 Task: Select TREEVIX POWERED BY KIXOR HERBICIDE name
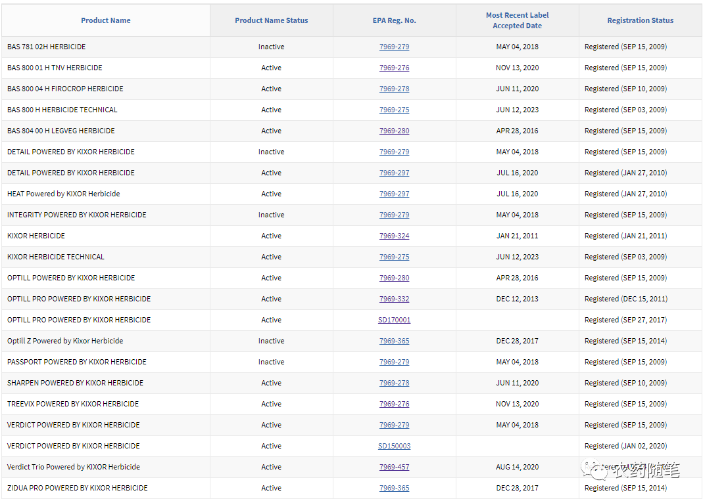coord(73,404)
